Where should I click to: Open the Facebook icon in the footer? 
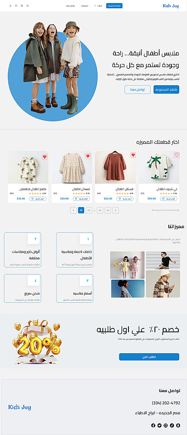[x=153, y=425]
